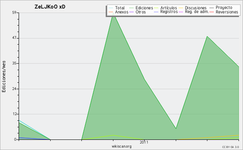243x150 pixels.
Task: Click the 59 y-axis value
Action: [x=14, y=13]
